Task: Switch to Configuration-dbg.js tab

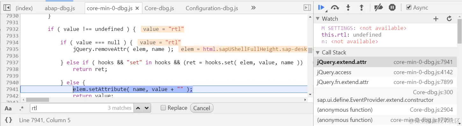Action: [x=212, y=8]
